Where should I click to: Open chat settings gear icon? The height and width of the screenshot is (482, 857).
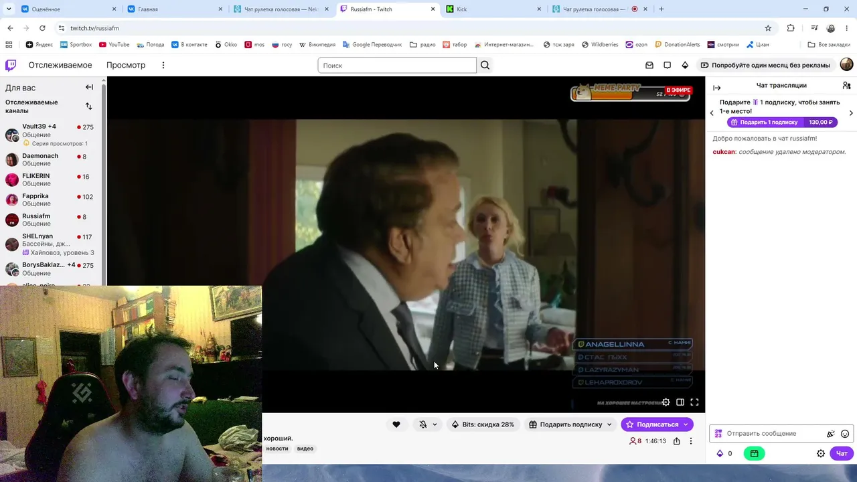pos(821,453)
